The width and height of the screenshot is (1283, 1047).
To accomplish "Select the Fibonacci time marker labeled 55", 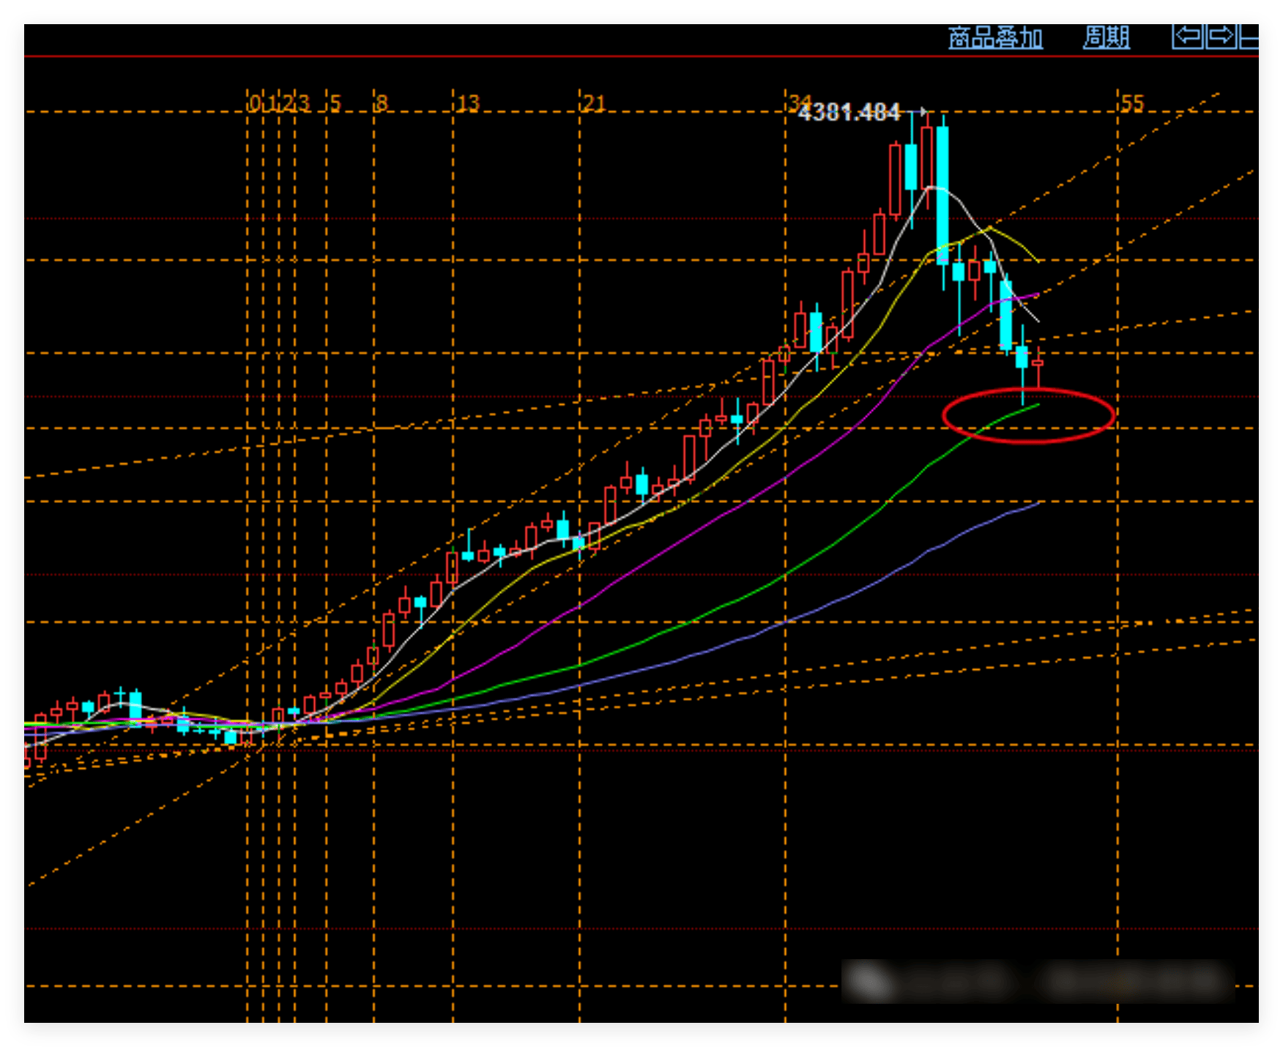I will (1131, 104).
